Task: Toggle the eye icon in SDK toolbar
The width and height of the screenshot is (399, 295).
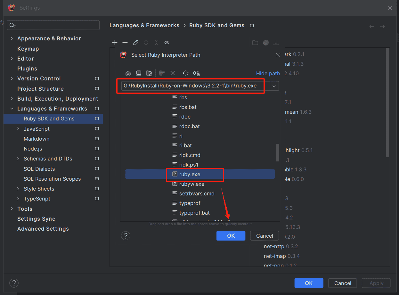Action: 167,42
